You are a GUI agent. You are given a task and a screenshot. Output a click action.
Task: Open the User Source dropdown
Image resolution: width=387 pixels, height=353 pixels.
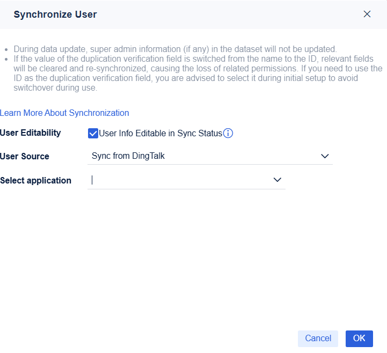click(x=209, y=156)
